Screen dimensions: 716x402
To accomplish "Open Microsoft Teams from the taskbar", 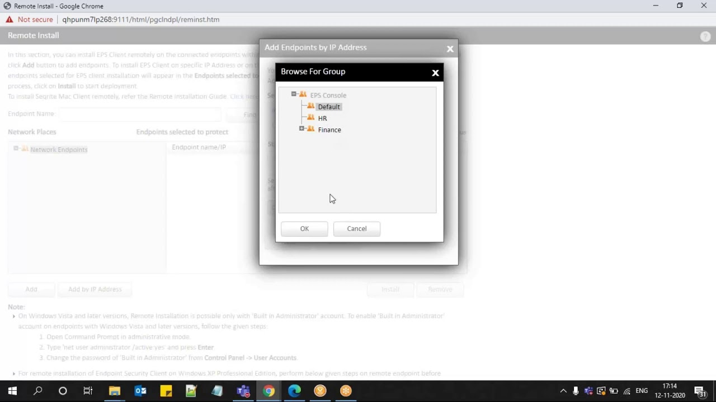I will pyautogui.click(x=243, y=391).
